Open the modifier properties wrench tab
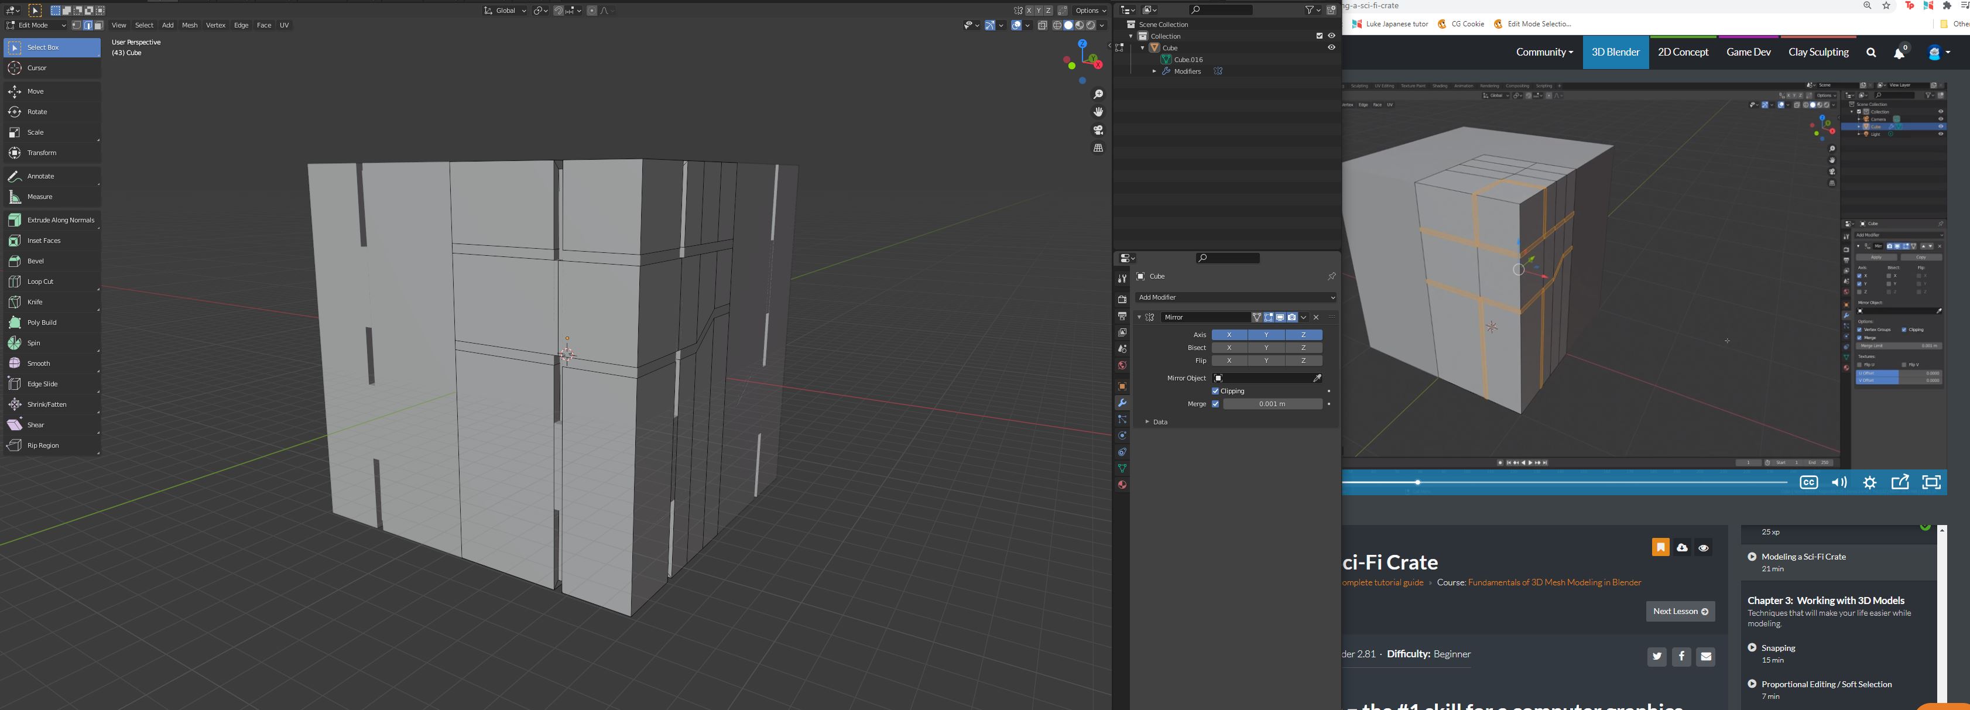 (x=1122, y=403)
